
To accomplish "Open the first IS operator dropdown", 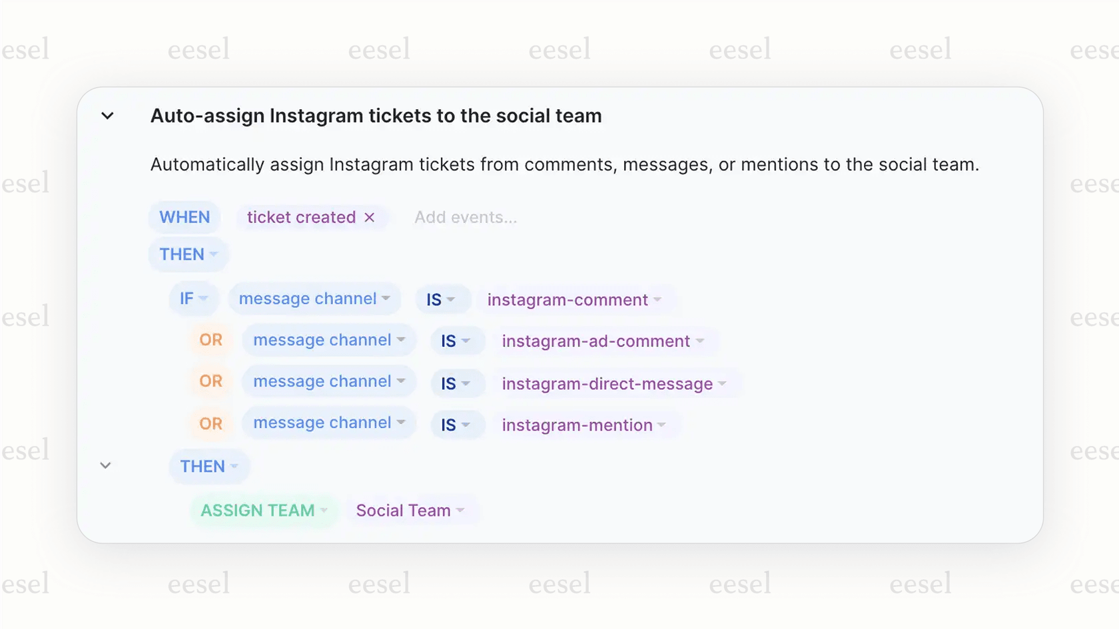I will pos(442,299).
